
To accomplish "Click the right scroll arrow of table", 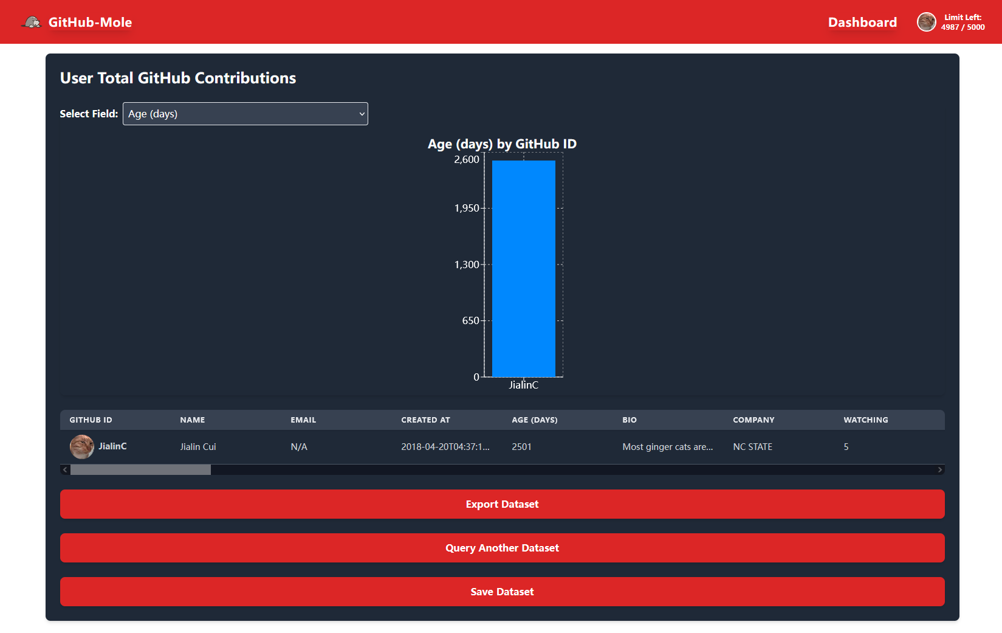I will click(x=939, y=470).
